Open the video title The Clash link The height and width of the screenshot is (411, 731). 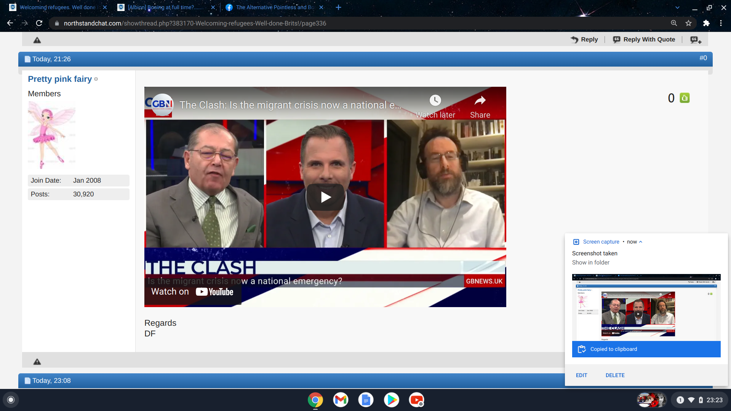point(290,105)
